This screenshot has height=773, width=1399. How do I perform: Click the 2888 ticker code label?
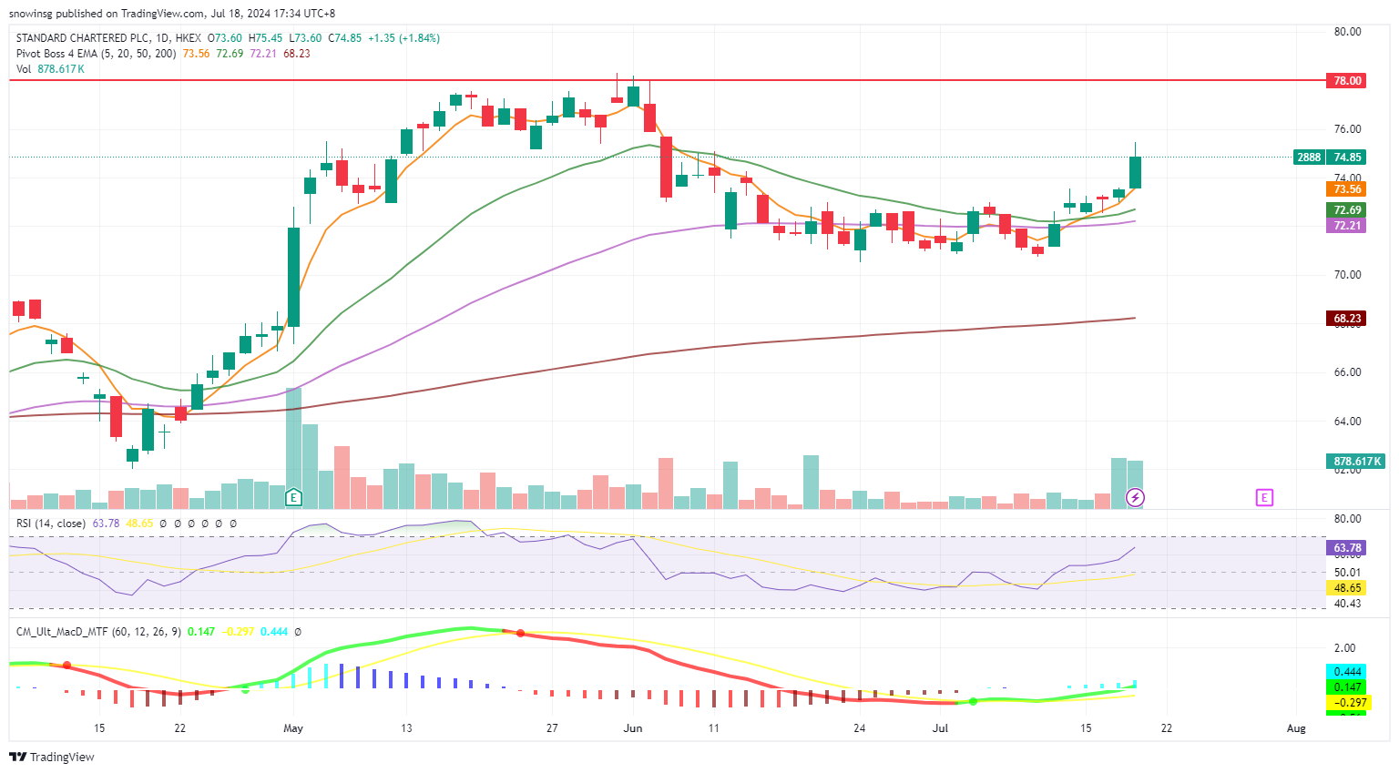pos(1309,157)
